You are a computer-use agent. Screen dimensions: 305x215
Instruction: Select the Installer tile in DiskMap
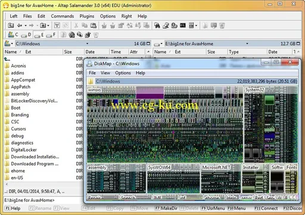(x=255, y=179)
